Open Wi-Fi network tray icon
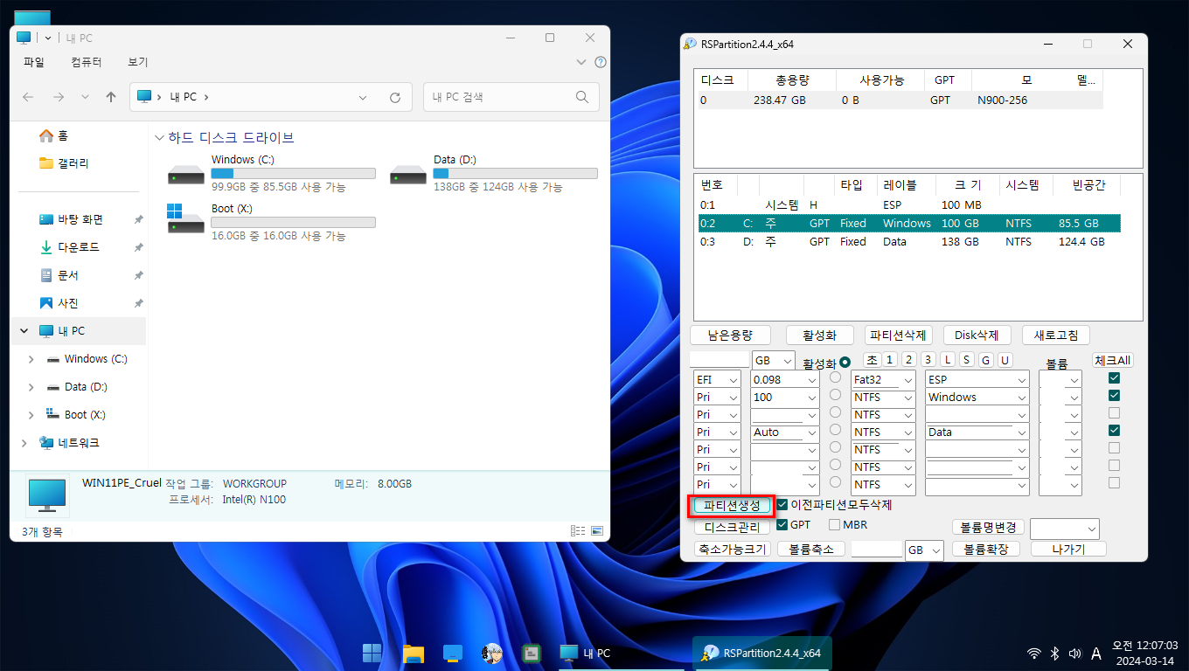Screen dimensions: 1189x671 tap(1034, 653)
